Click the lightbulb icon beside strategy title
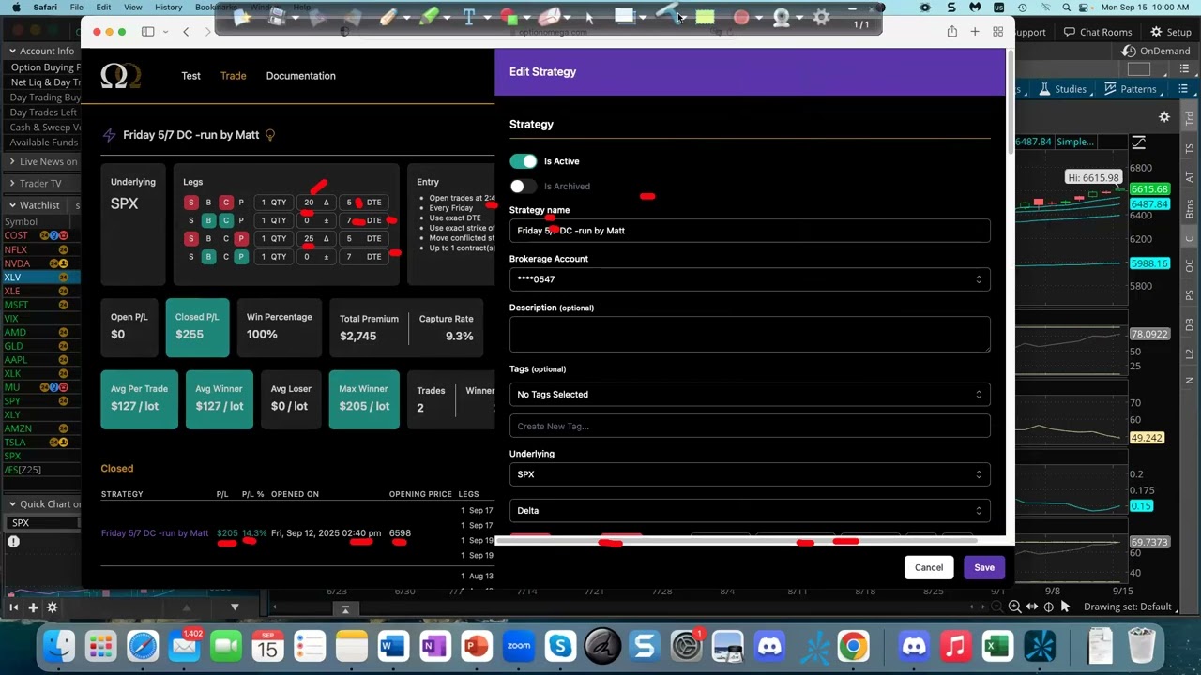This screenshot has height=675, width=1201. click(270, 135)
